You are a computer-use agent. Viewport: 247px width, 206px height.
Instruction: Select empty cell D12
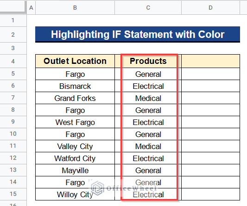210,158
